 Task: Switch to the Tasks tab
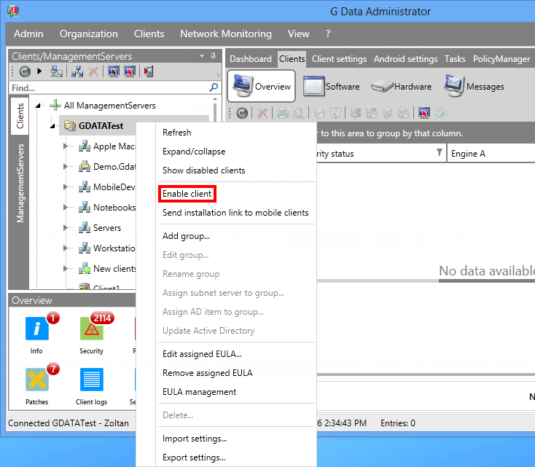click(455, 59)
